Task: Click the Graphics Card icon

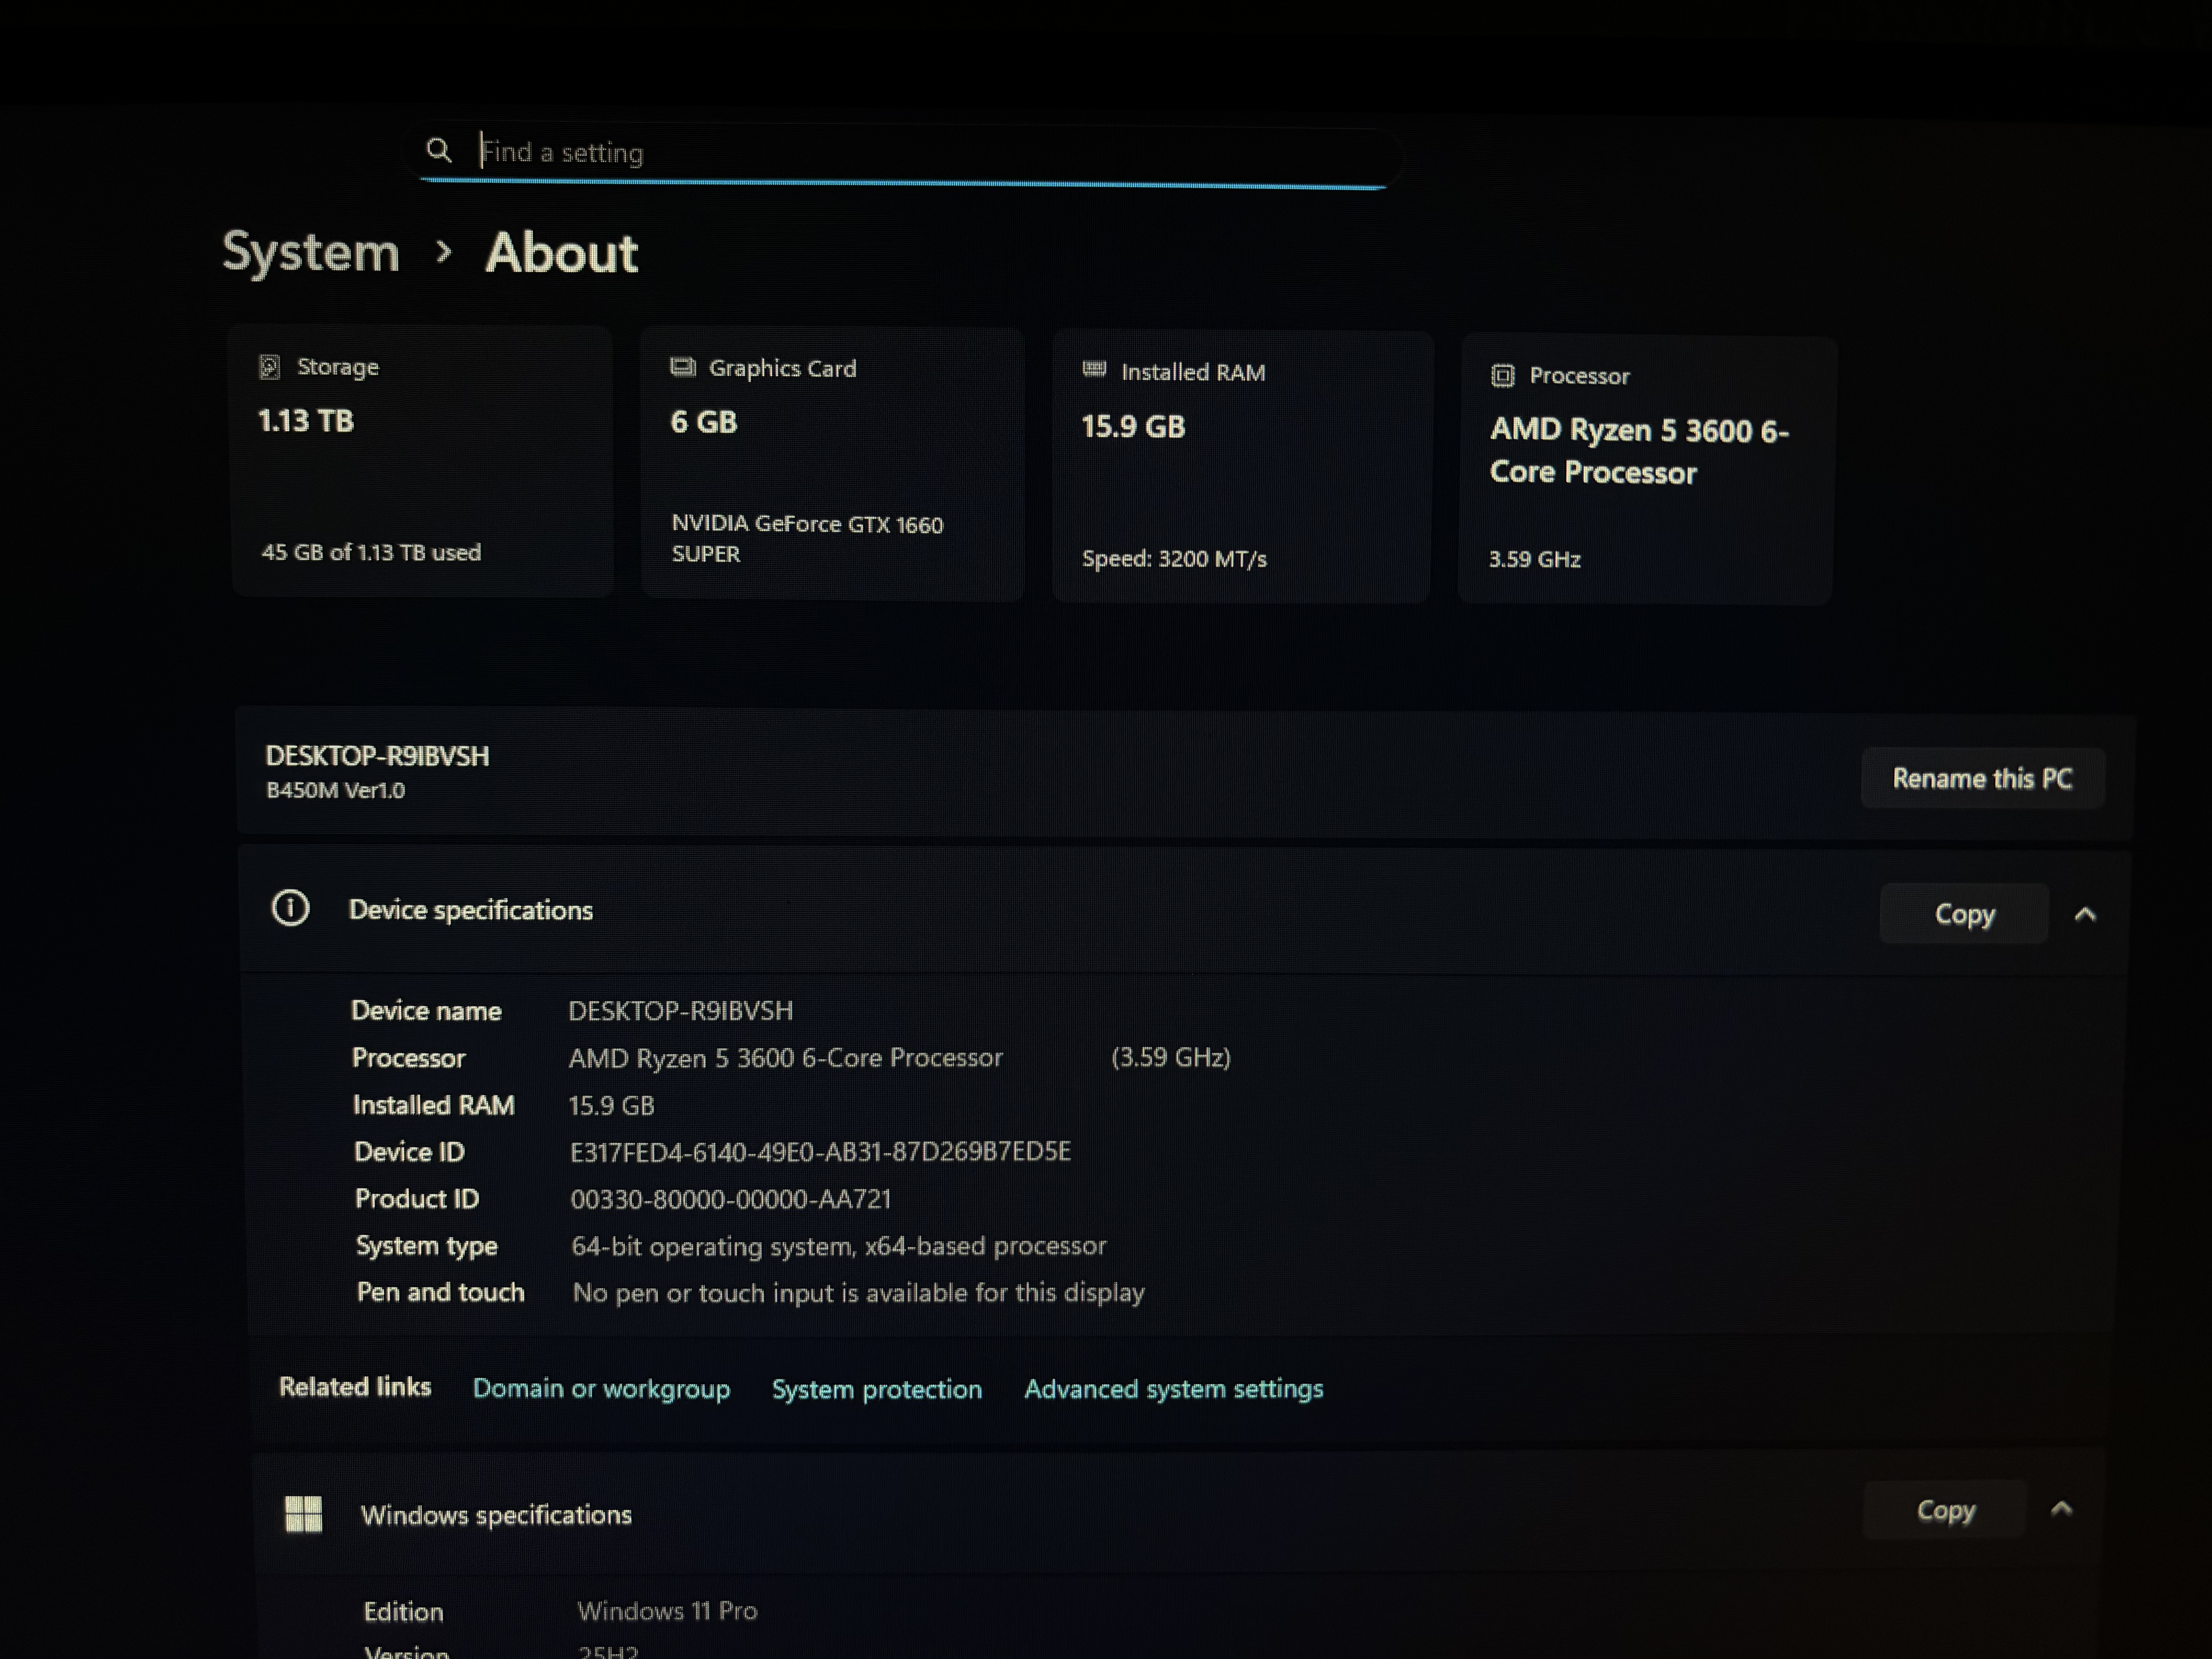Action: pos(683,367)
